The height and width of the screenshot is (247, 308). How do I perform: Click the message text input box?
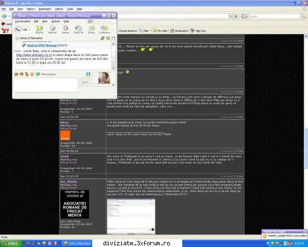(x=46, y=85)
